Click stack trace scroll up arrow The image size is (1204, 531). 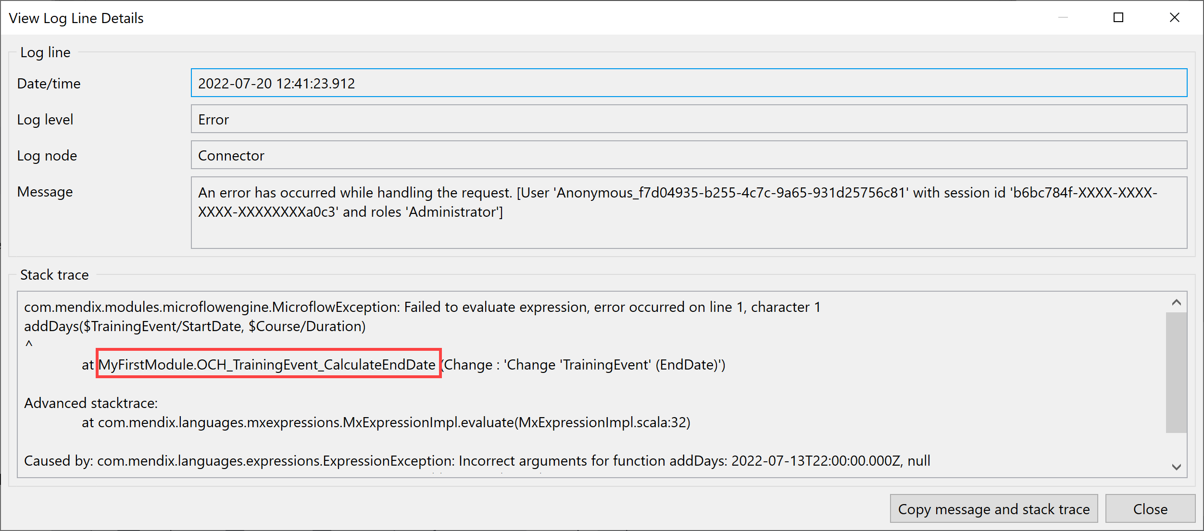coord(1176,302)
